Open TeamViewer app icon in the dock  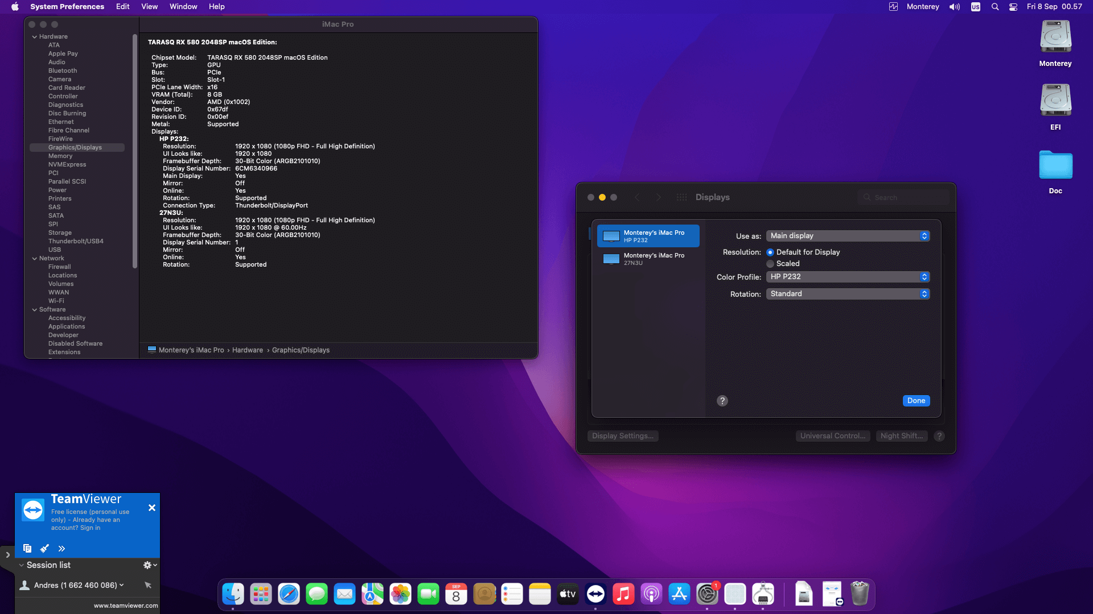(x=595, y=594)
